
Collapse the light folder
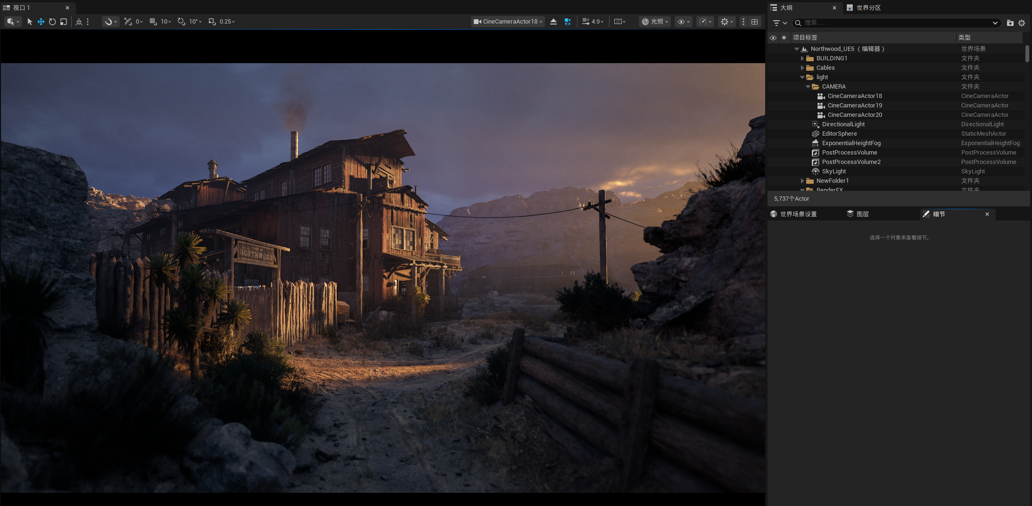coord(802,77)
